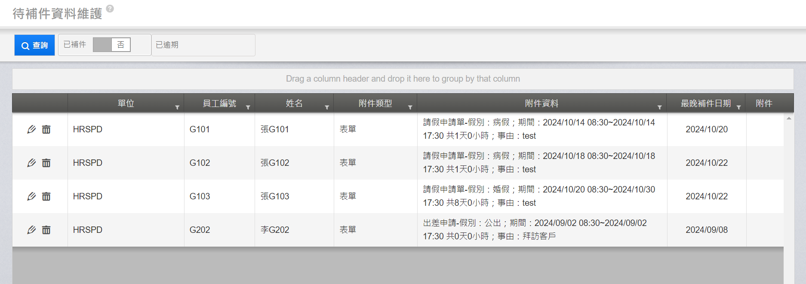Viewport: 806px width, 284px height.
Task: Open filter menu for 員工編號 column
Action: pos(248,107)
